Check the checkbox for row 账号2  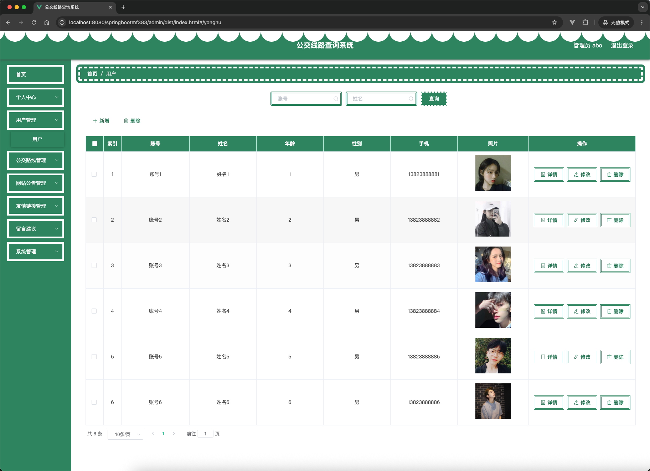[94, 220]
